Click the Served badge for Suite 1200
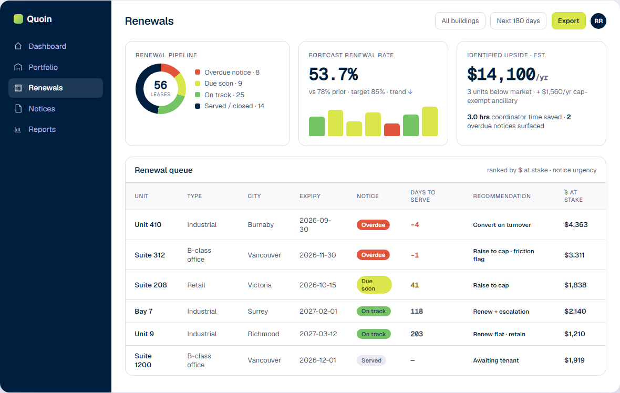This screenshot has height=393, width=620. point(371,360)
